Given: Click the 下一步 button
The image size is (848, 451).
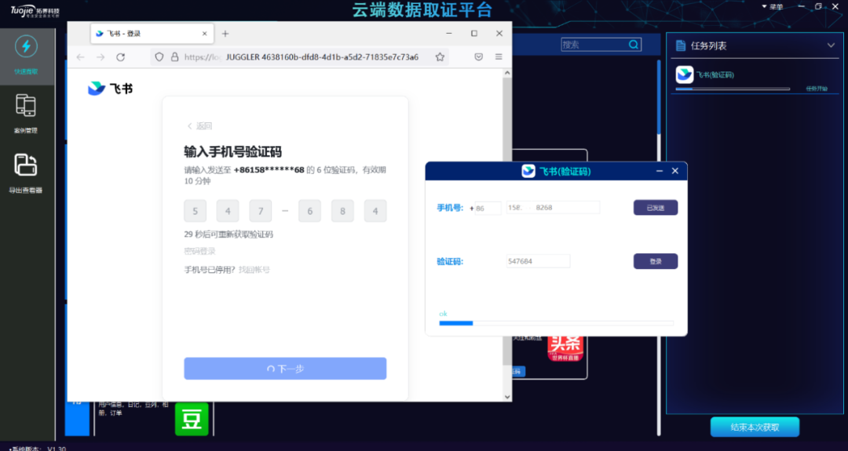Looking at the screenshot, I should (285, 369).
